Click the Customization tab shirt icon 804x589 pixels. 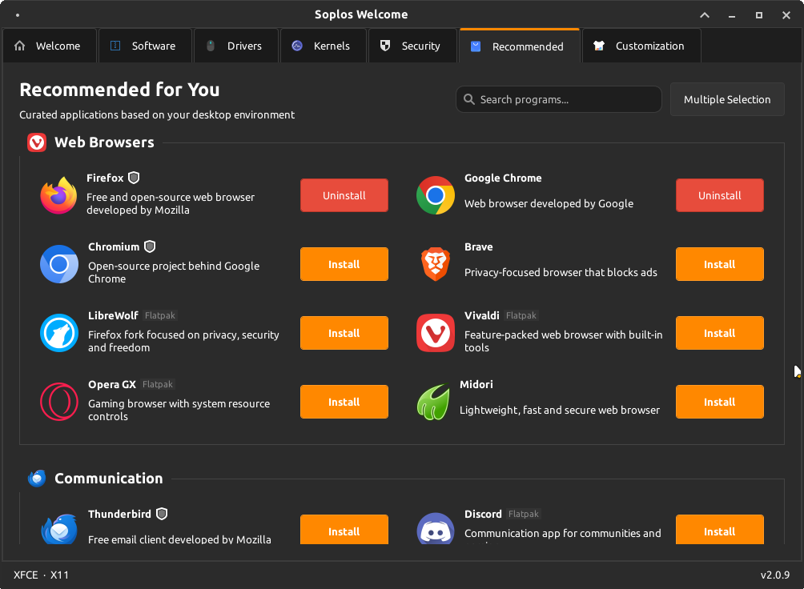point(599,46)
